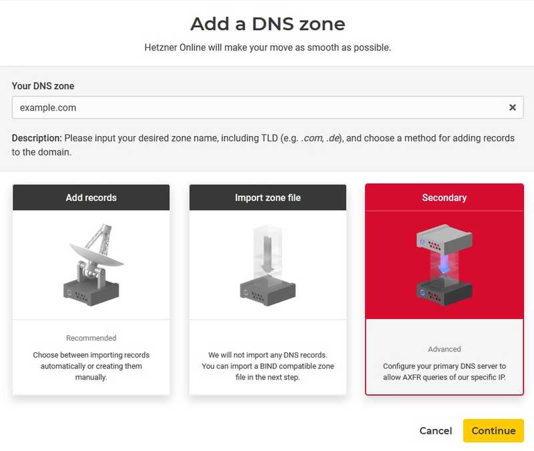Click the import arrow server illustration
The width and height of the screenshot is (534, 451).
[x=268, y=265]
